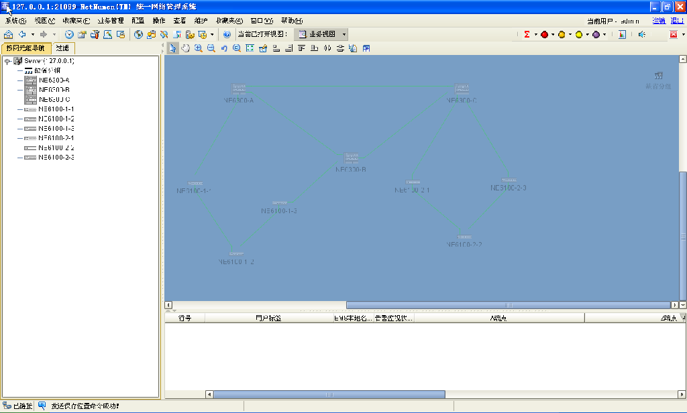Select the hand pan tool
This screenshot has height=413, width=687.
[x=186, y=48]
